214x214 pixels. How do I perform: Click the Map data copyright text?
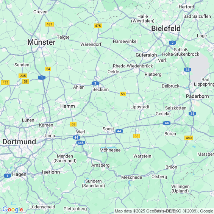pyautogui.click(x=164, y=211)
